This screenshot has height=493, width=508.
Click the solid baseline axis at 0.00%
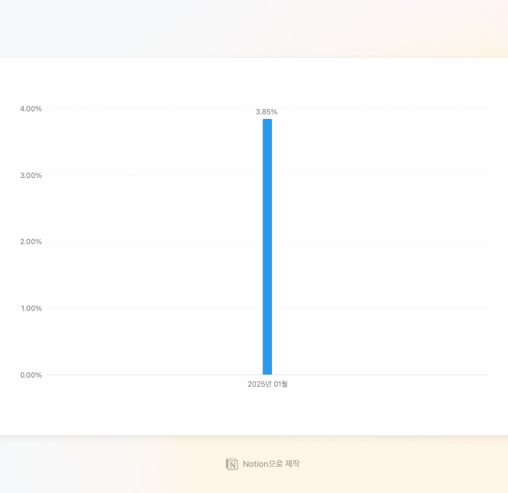pos(379,375)
